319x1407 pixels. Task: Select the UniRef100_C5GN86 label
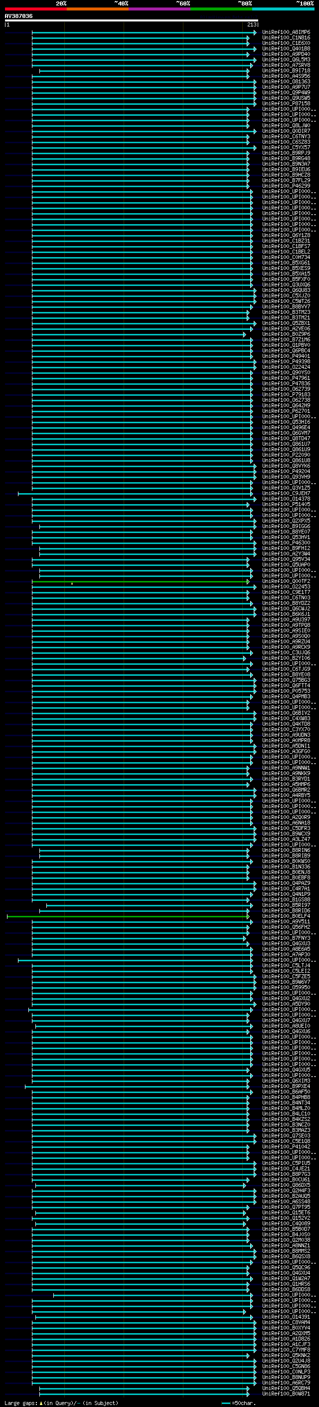pos(286,1366)
